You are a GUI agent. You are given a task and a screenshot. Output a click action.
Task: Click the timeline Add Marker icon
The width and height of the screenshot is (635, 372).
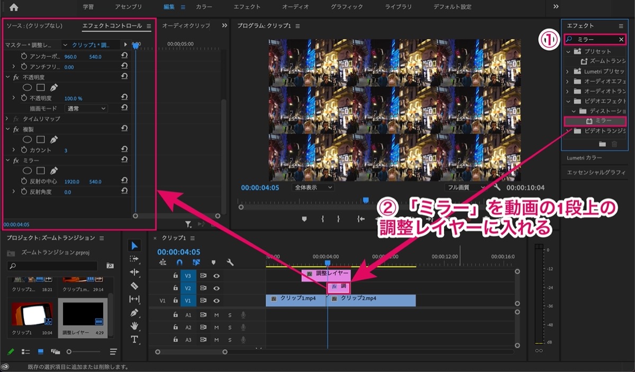pos(213,262)
